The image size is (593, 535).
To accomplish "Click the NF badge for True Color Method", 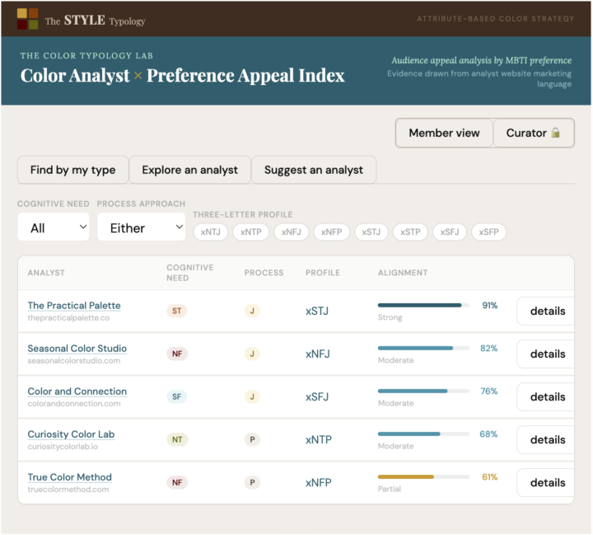I will coord(177,482).
